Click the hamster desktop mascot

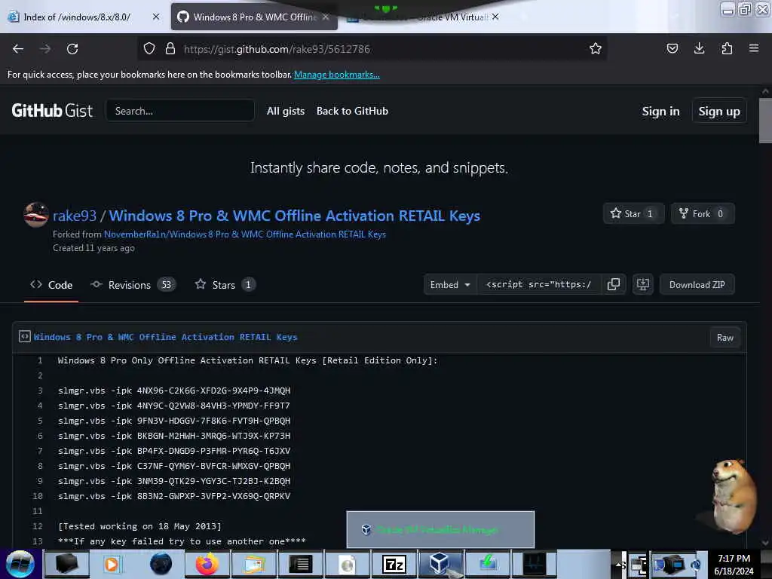[x=732, y=496]
